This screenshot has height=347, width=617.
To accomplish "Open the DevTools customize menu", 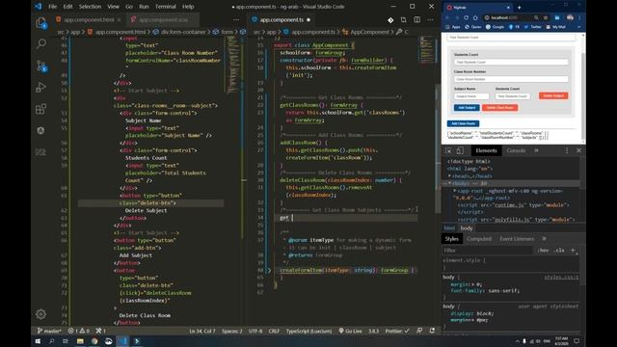I will point(567,150).
